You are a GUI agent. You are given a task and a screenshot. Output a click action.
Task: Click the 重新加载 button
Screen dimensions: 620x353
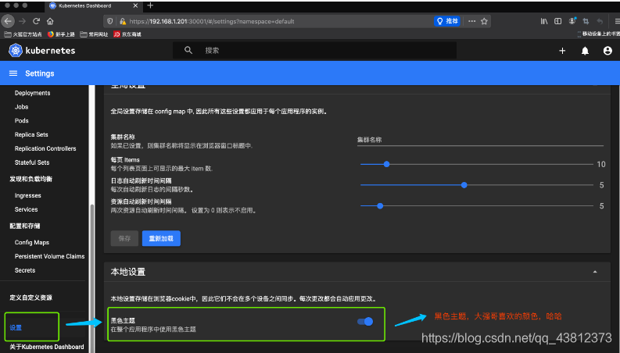point(161,238)
